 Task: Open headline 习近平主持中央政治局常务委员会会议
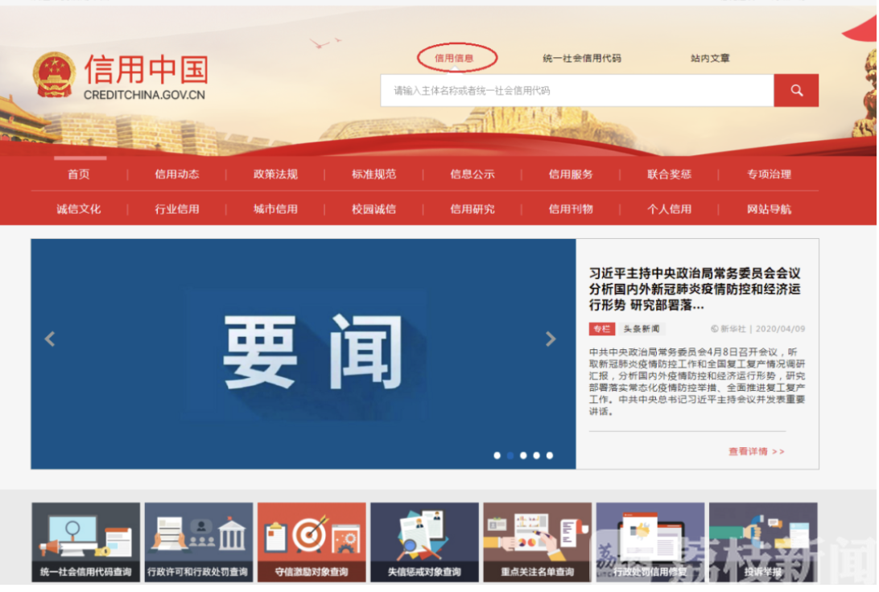695,289
